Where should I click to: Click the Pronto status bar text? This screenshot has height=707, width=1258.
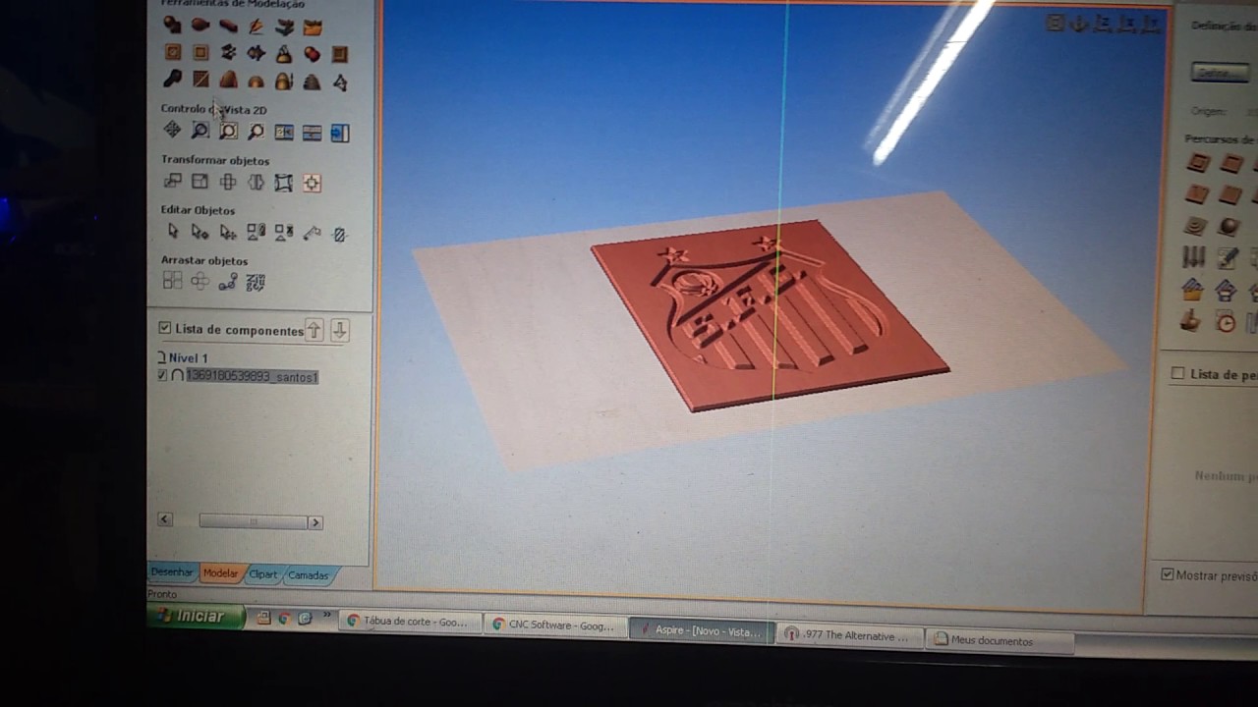click(x=162, y=594)
